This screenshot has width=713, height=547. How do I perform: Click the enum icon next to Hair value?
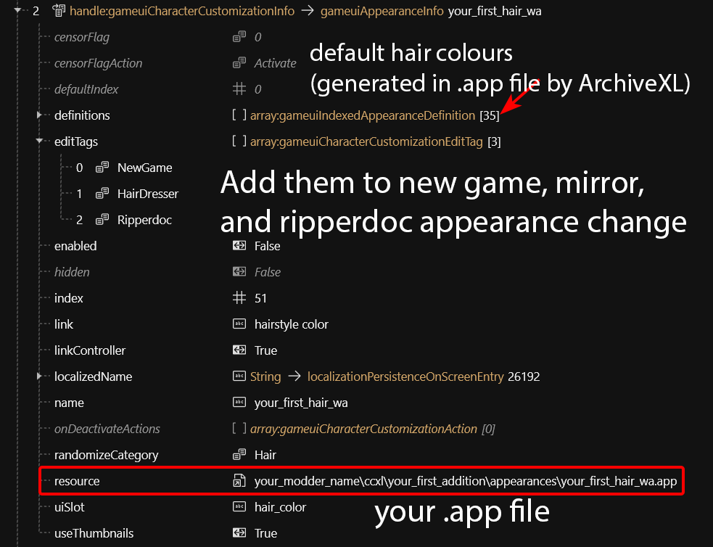(x=239, y=455)
